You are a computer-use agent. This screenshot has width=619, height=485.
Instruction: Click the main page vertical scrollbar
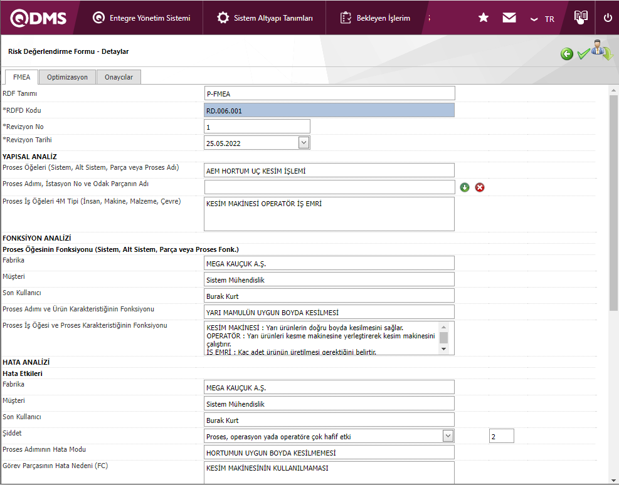pos(613,201)
